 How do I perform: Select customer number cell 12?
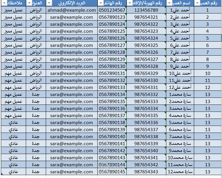point(207,87)
